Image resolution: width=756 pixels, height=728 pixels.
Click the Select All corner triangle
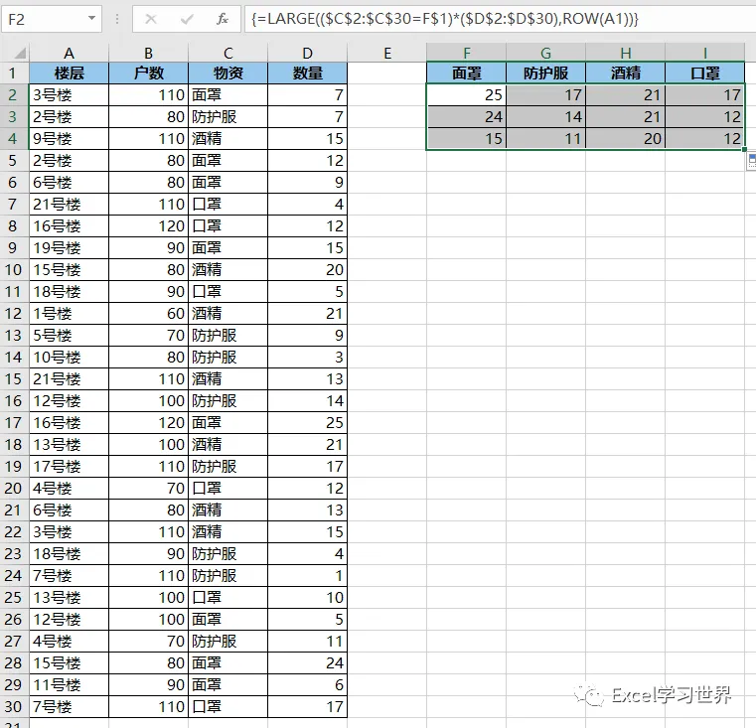pyautogui.click(x=20, y=53)
